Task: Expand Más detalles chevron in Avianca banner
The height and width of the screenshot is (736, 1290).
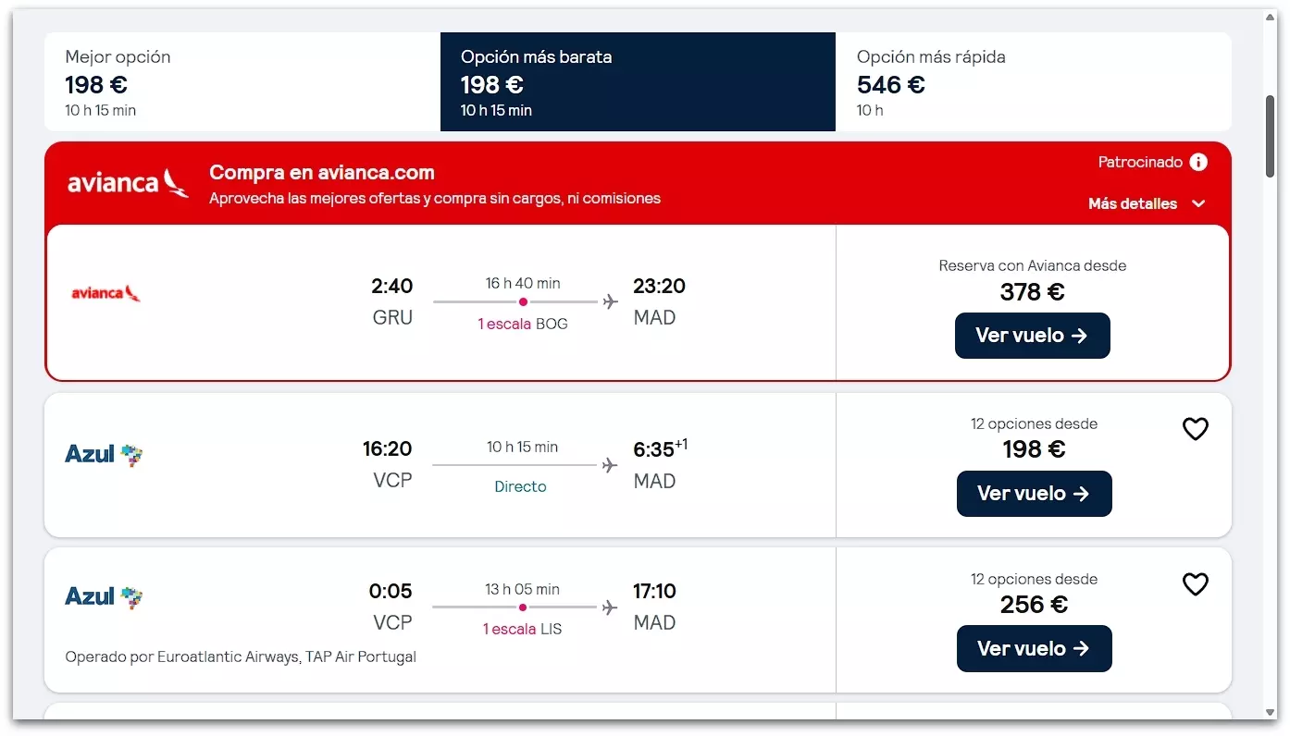Action: (1198, 204)
